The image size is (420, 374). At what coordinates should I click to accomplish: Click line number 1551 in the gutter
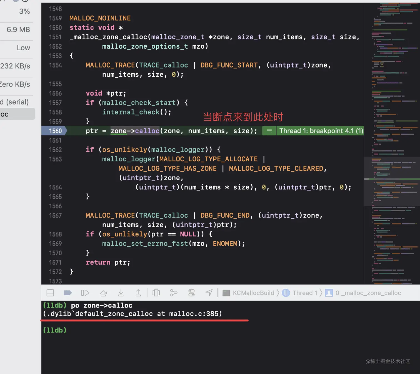tap(55, 37)
